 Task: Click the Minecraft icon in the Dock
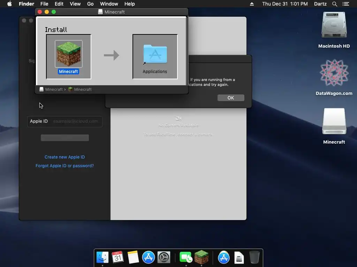[x=202, y=258]
